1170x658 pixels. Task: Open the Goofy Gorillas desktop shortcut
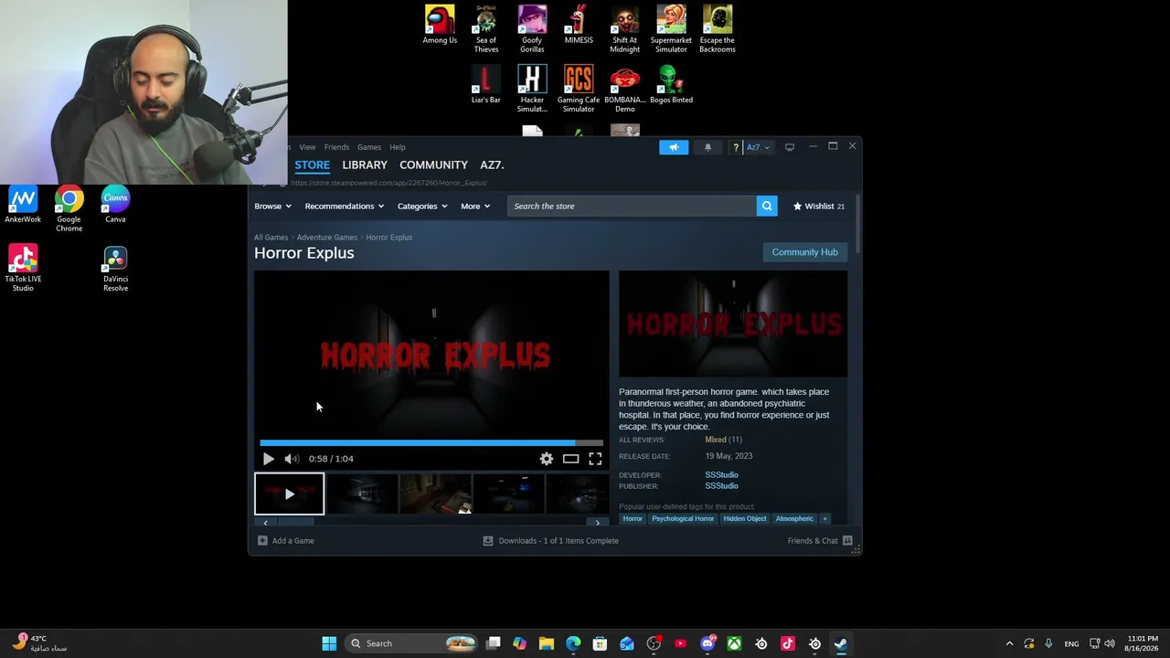(x=532, y=29)
